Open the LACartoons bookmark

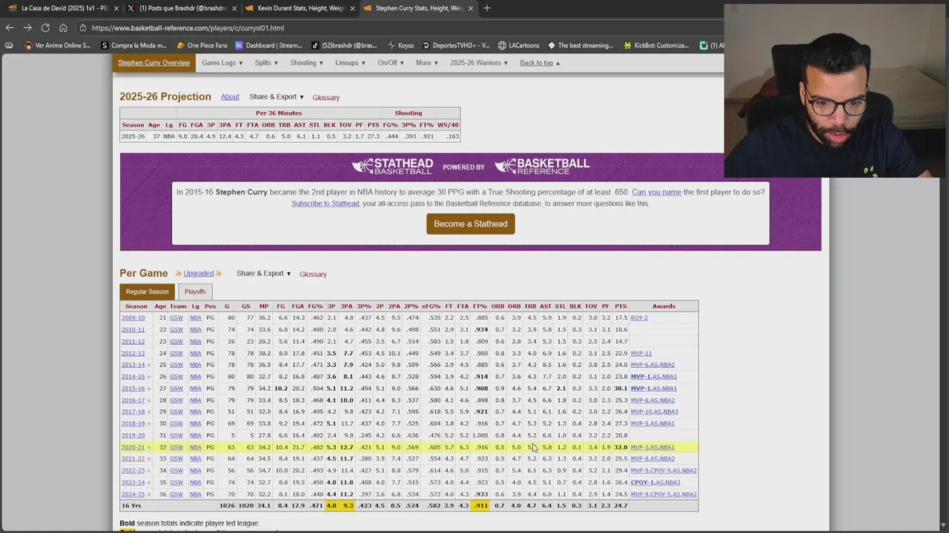(518, 45)
